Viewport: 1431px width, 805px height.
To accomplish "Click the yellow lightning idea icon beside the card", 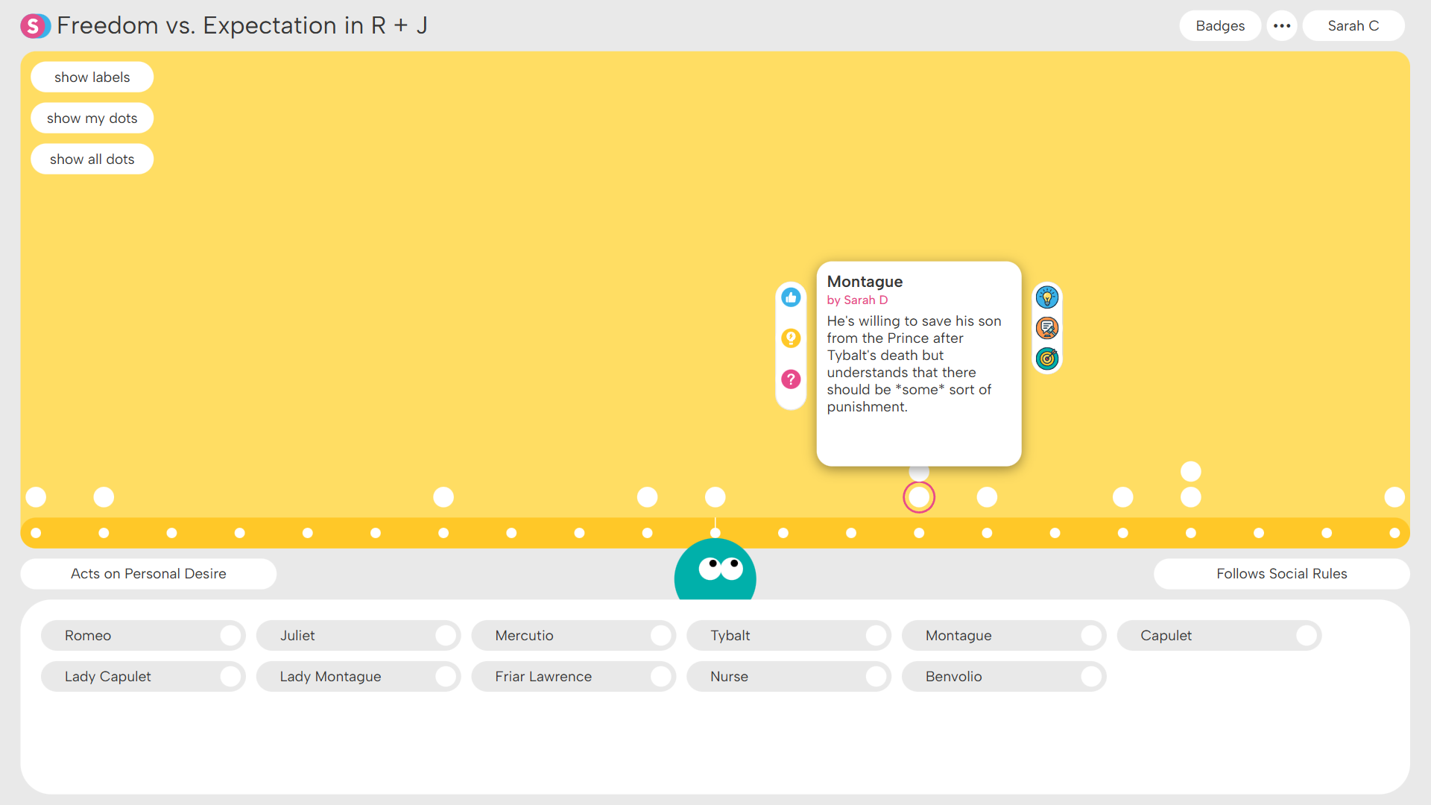I will 791,338.
